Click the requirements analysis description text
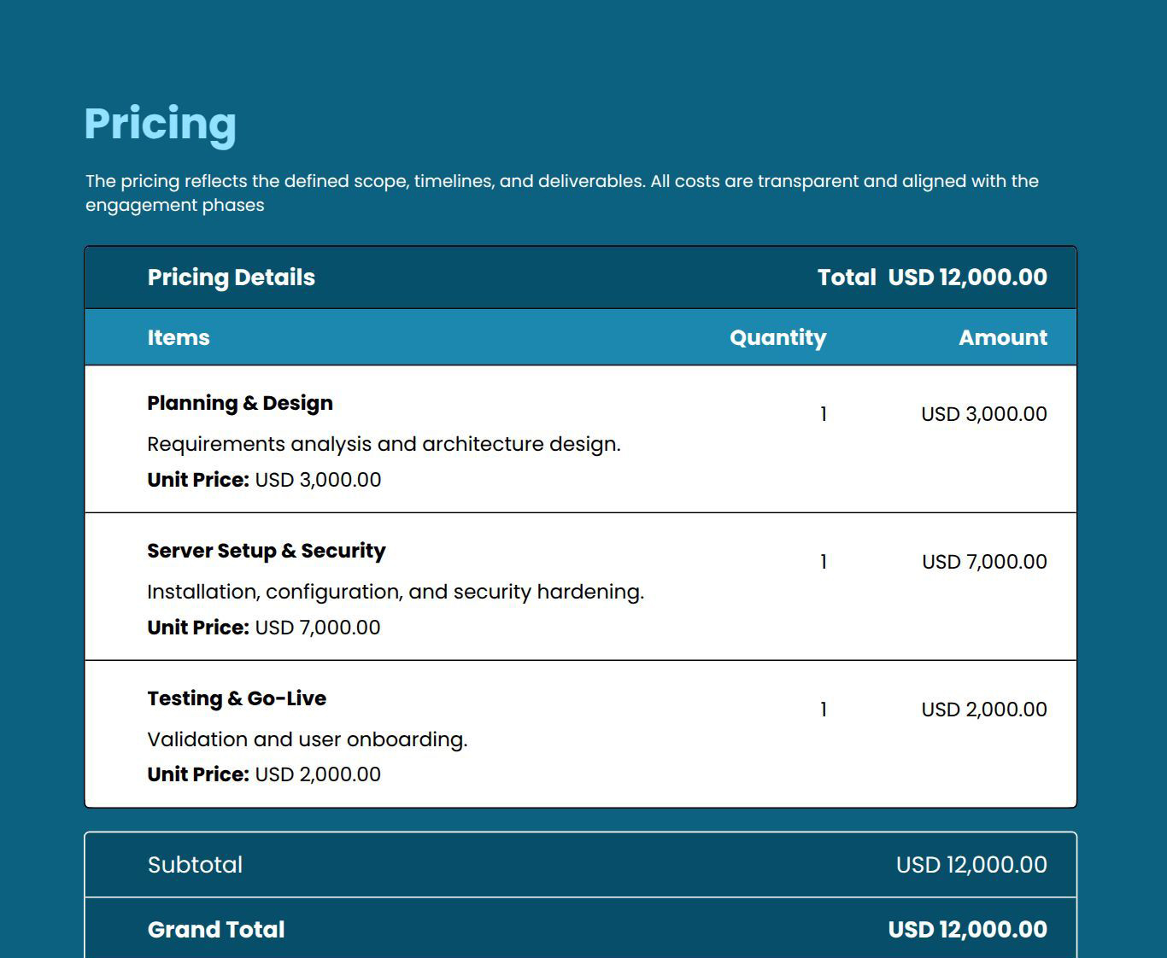 384,444
